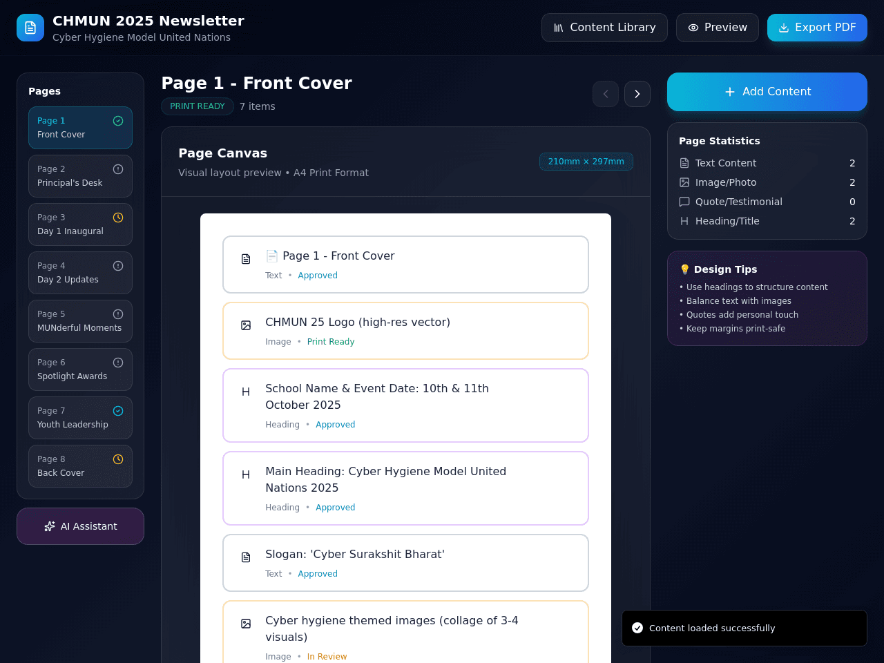Viewport: 884px width, 663px height.
Task: Open the AI Assistant
Action: 80,526
